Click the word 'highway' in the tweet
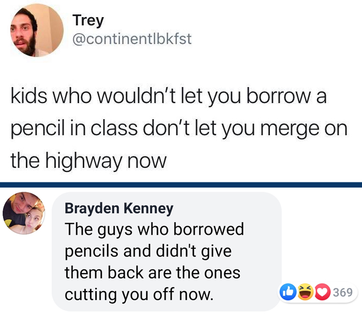Screen dimensions: 362x315 84,162
